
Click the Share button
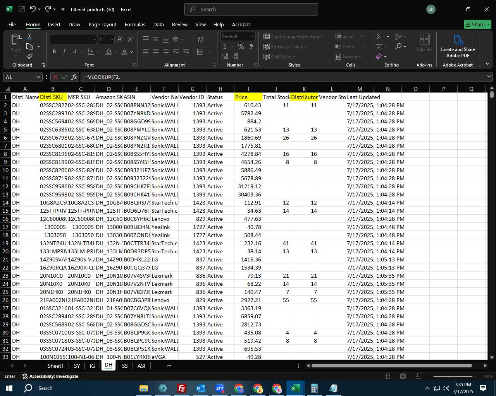pyautogui.click(x=477, y=24)
